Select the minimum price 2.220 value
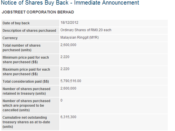175x131 pixels. coord(65,57)
